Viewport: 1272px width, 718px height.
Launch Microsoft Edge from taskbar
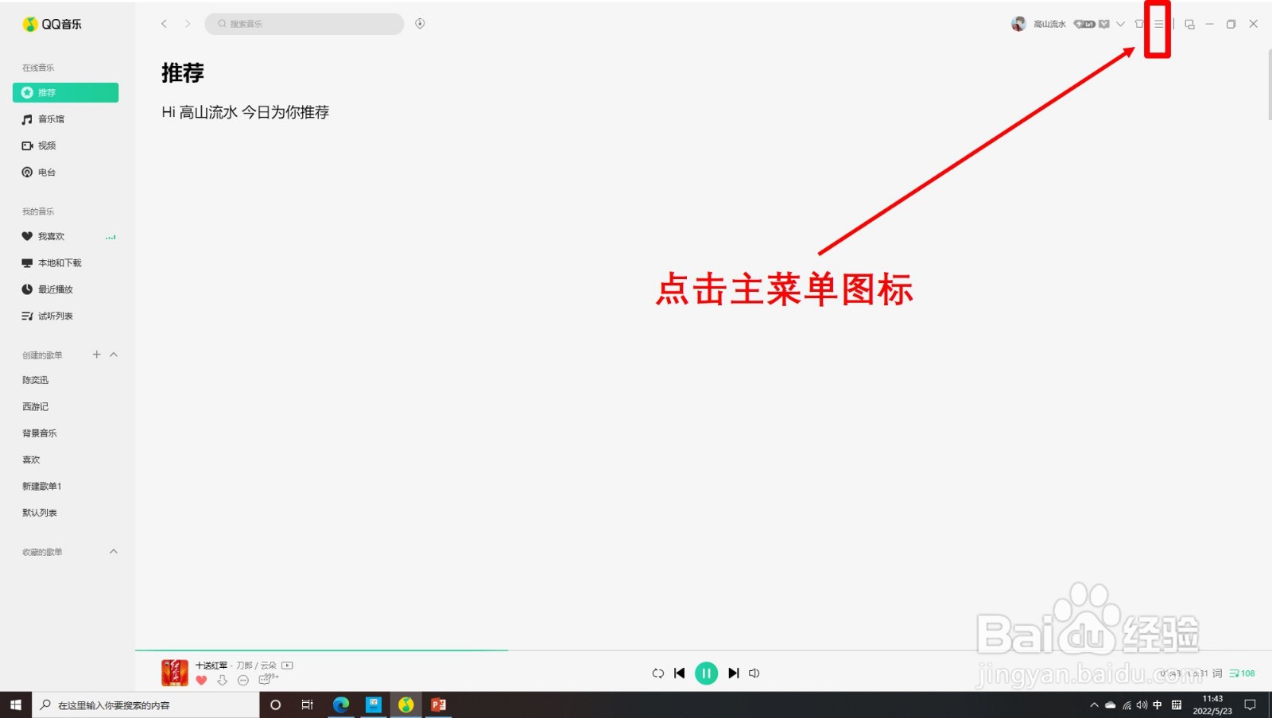(341, 704)
